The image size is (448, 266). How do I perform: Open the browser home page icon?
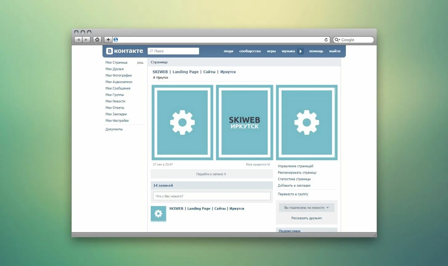tap(97, 40)
